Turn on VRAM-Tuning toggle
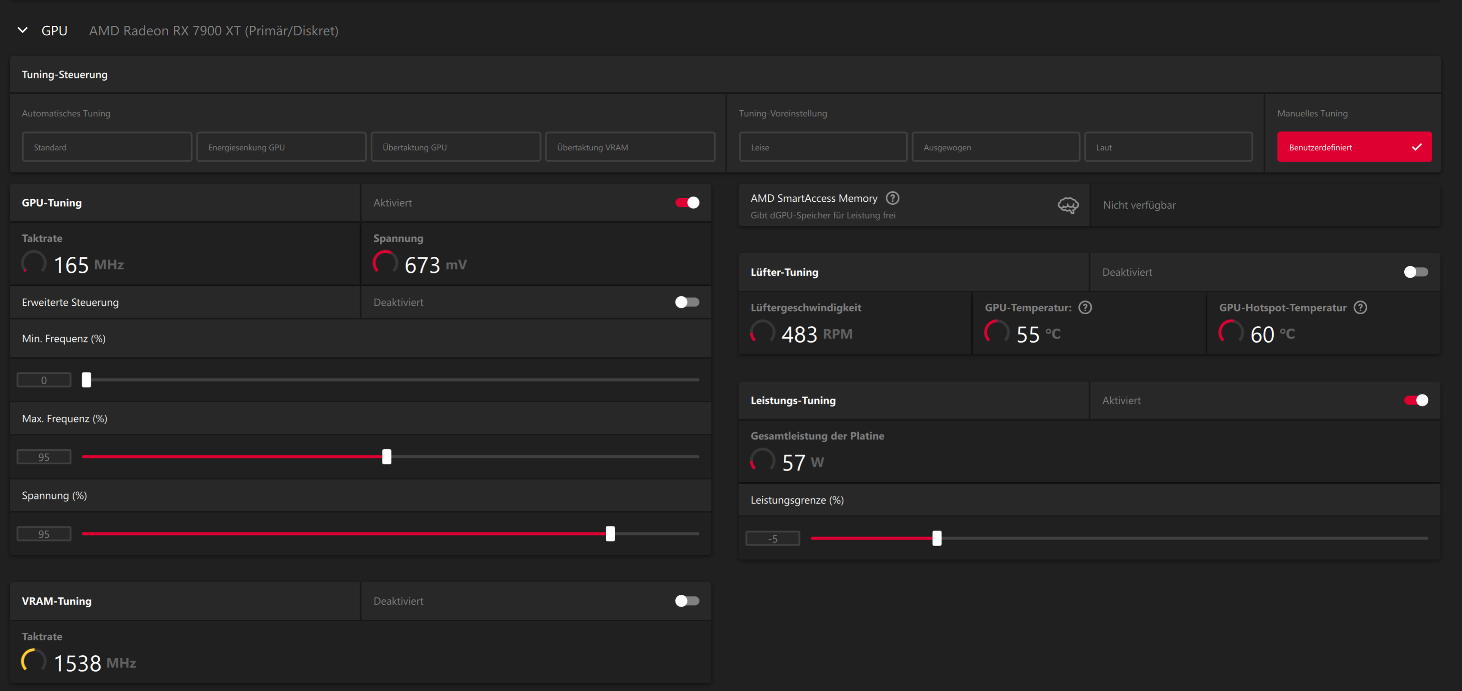Image resolution: width=1462 pixels, height=691 pixels. (687, 601)
